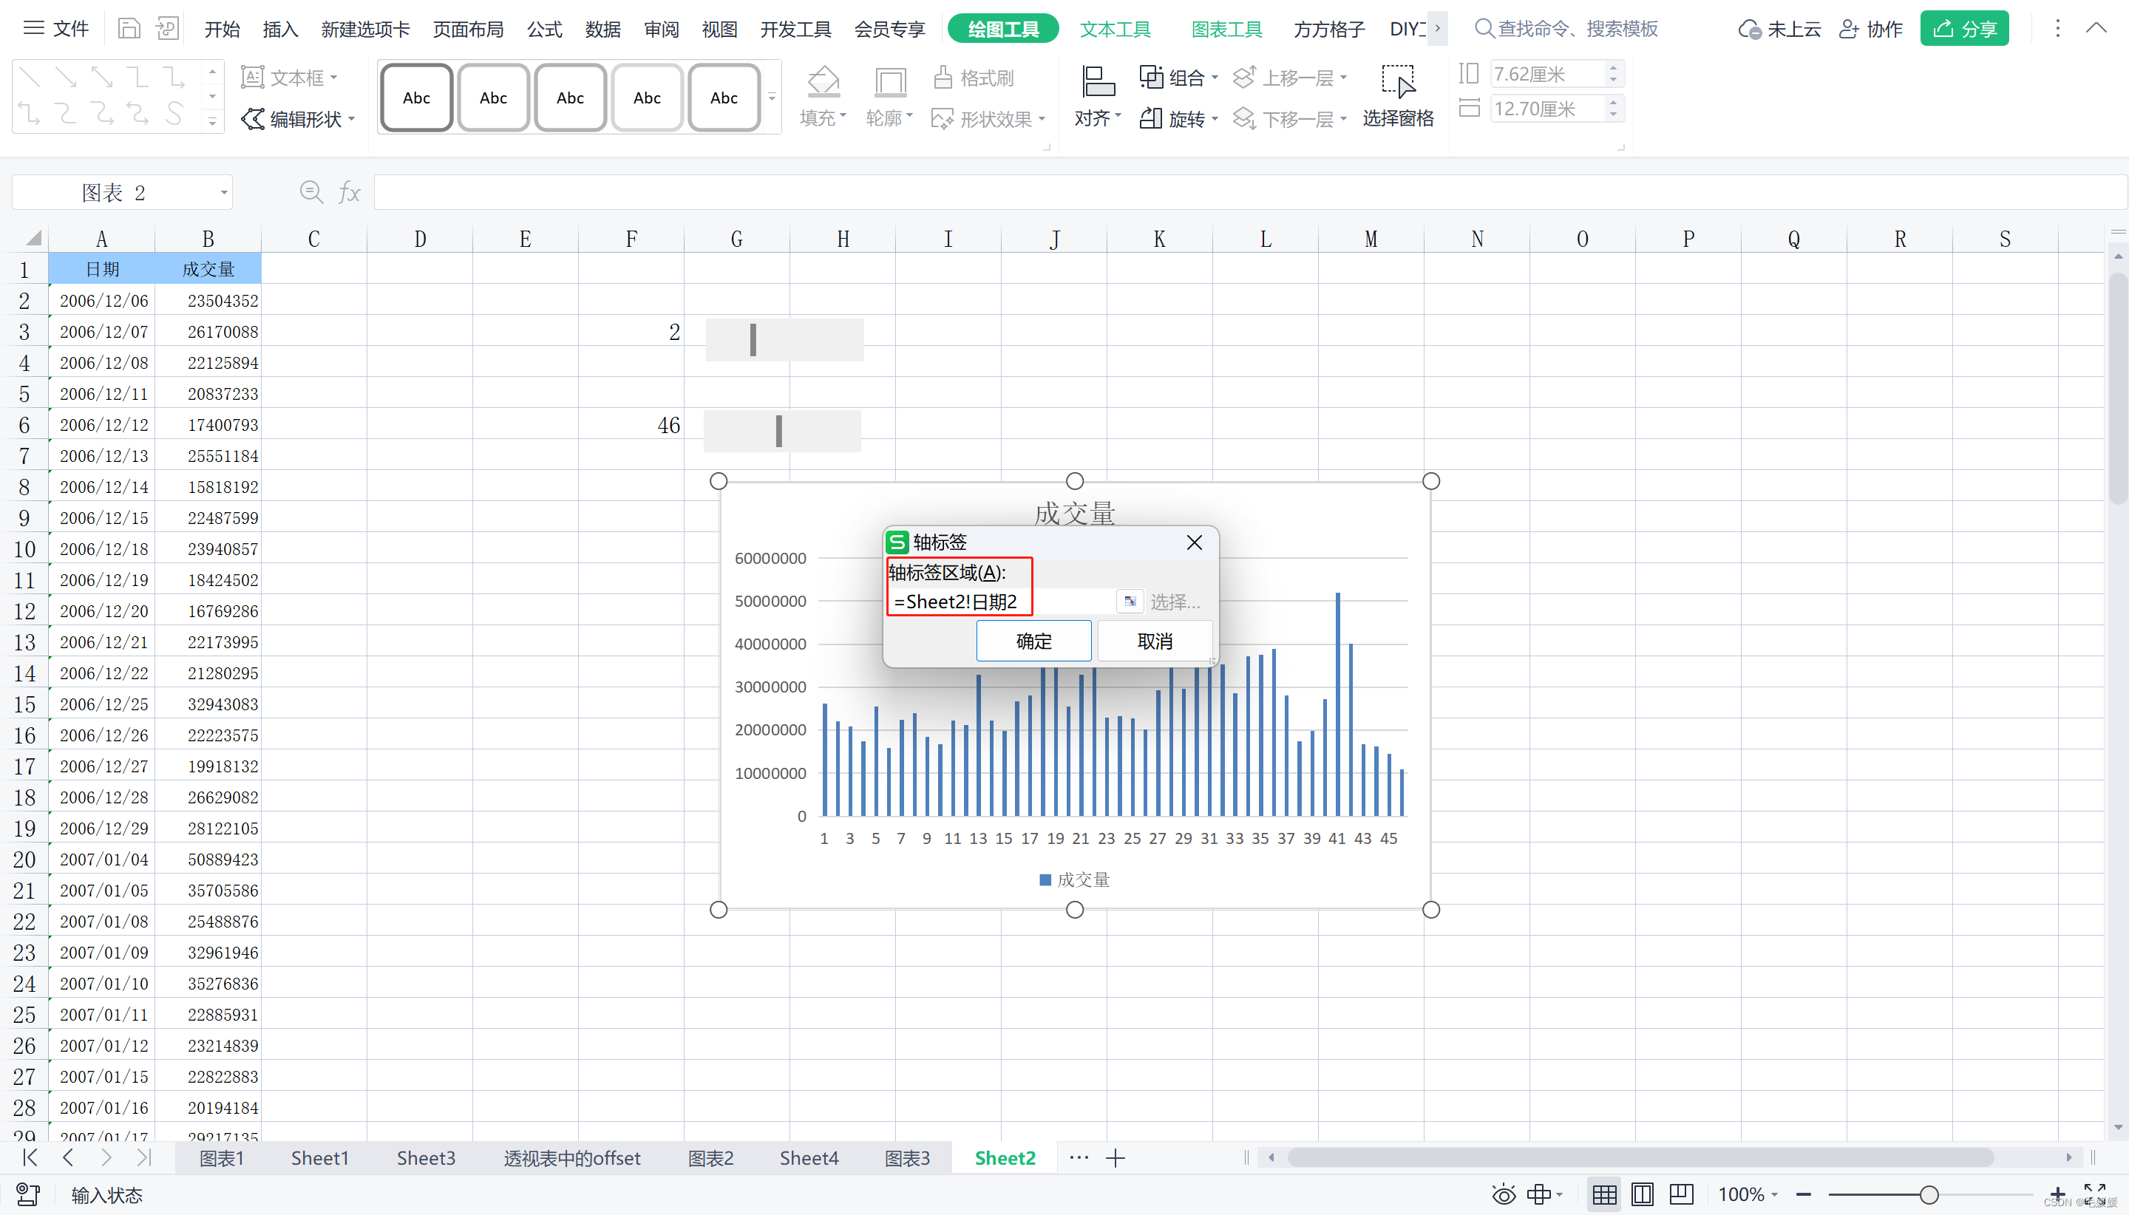Select the first Abc shape style

pyautogui.click(x=416, y=98)
